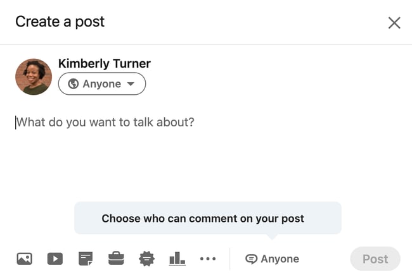This screenshot has width=412, height=280.
Task: Add a photo to the post
Action: [x=24, y=259]
